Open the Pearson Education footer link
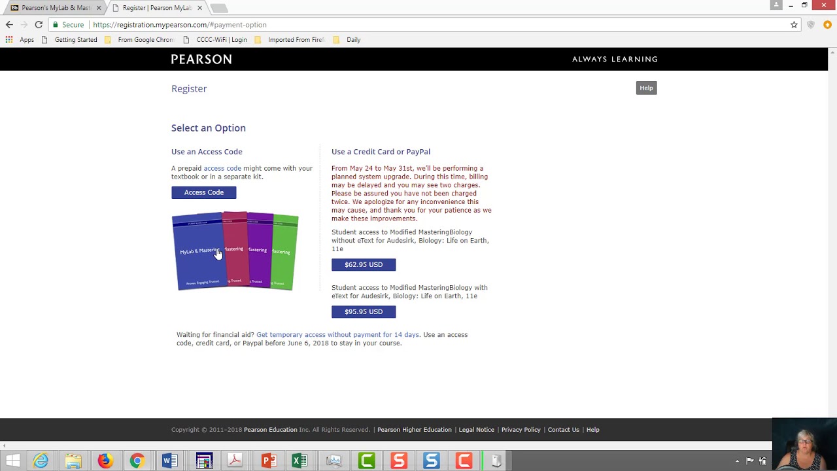Screen dimensions: 837x471 [x=270, y=430]
